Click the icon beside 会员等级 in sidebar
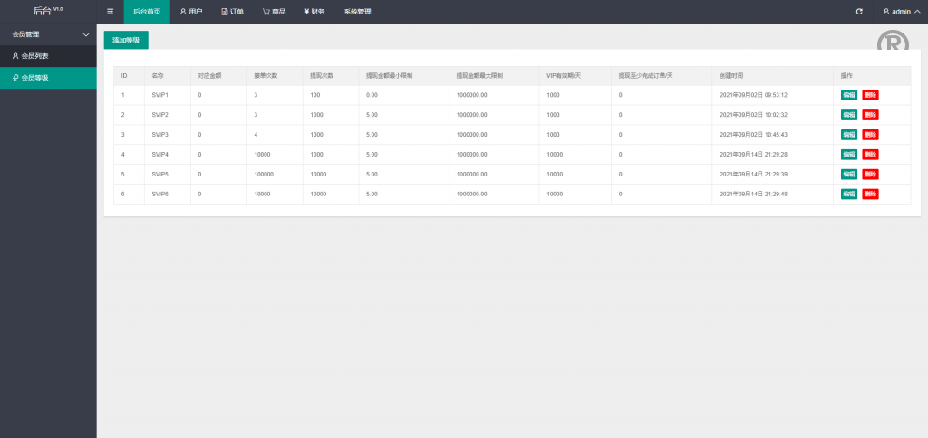 click(x=14, y=78)
